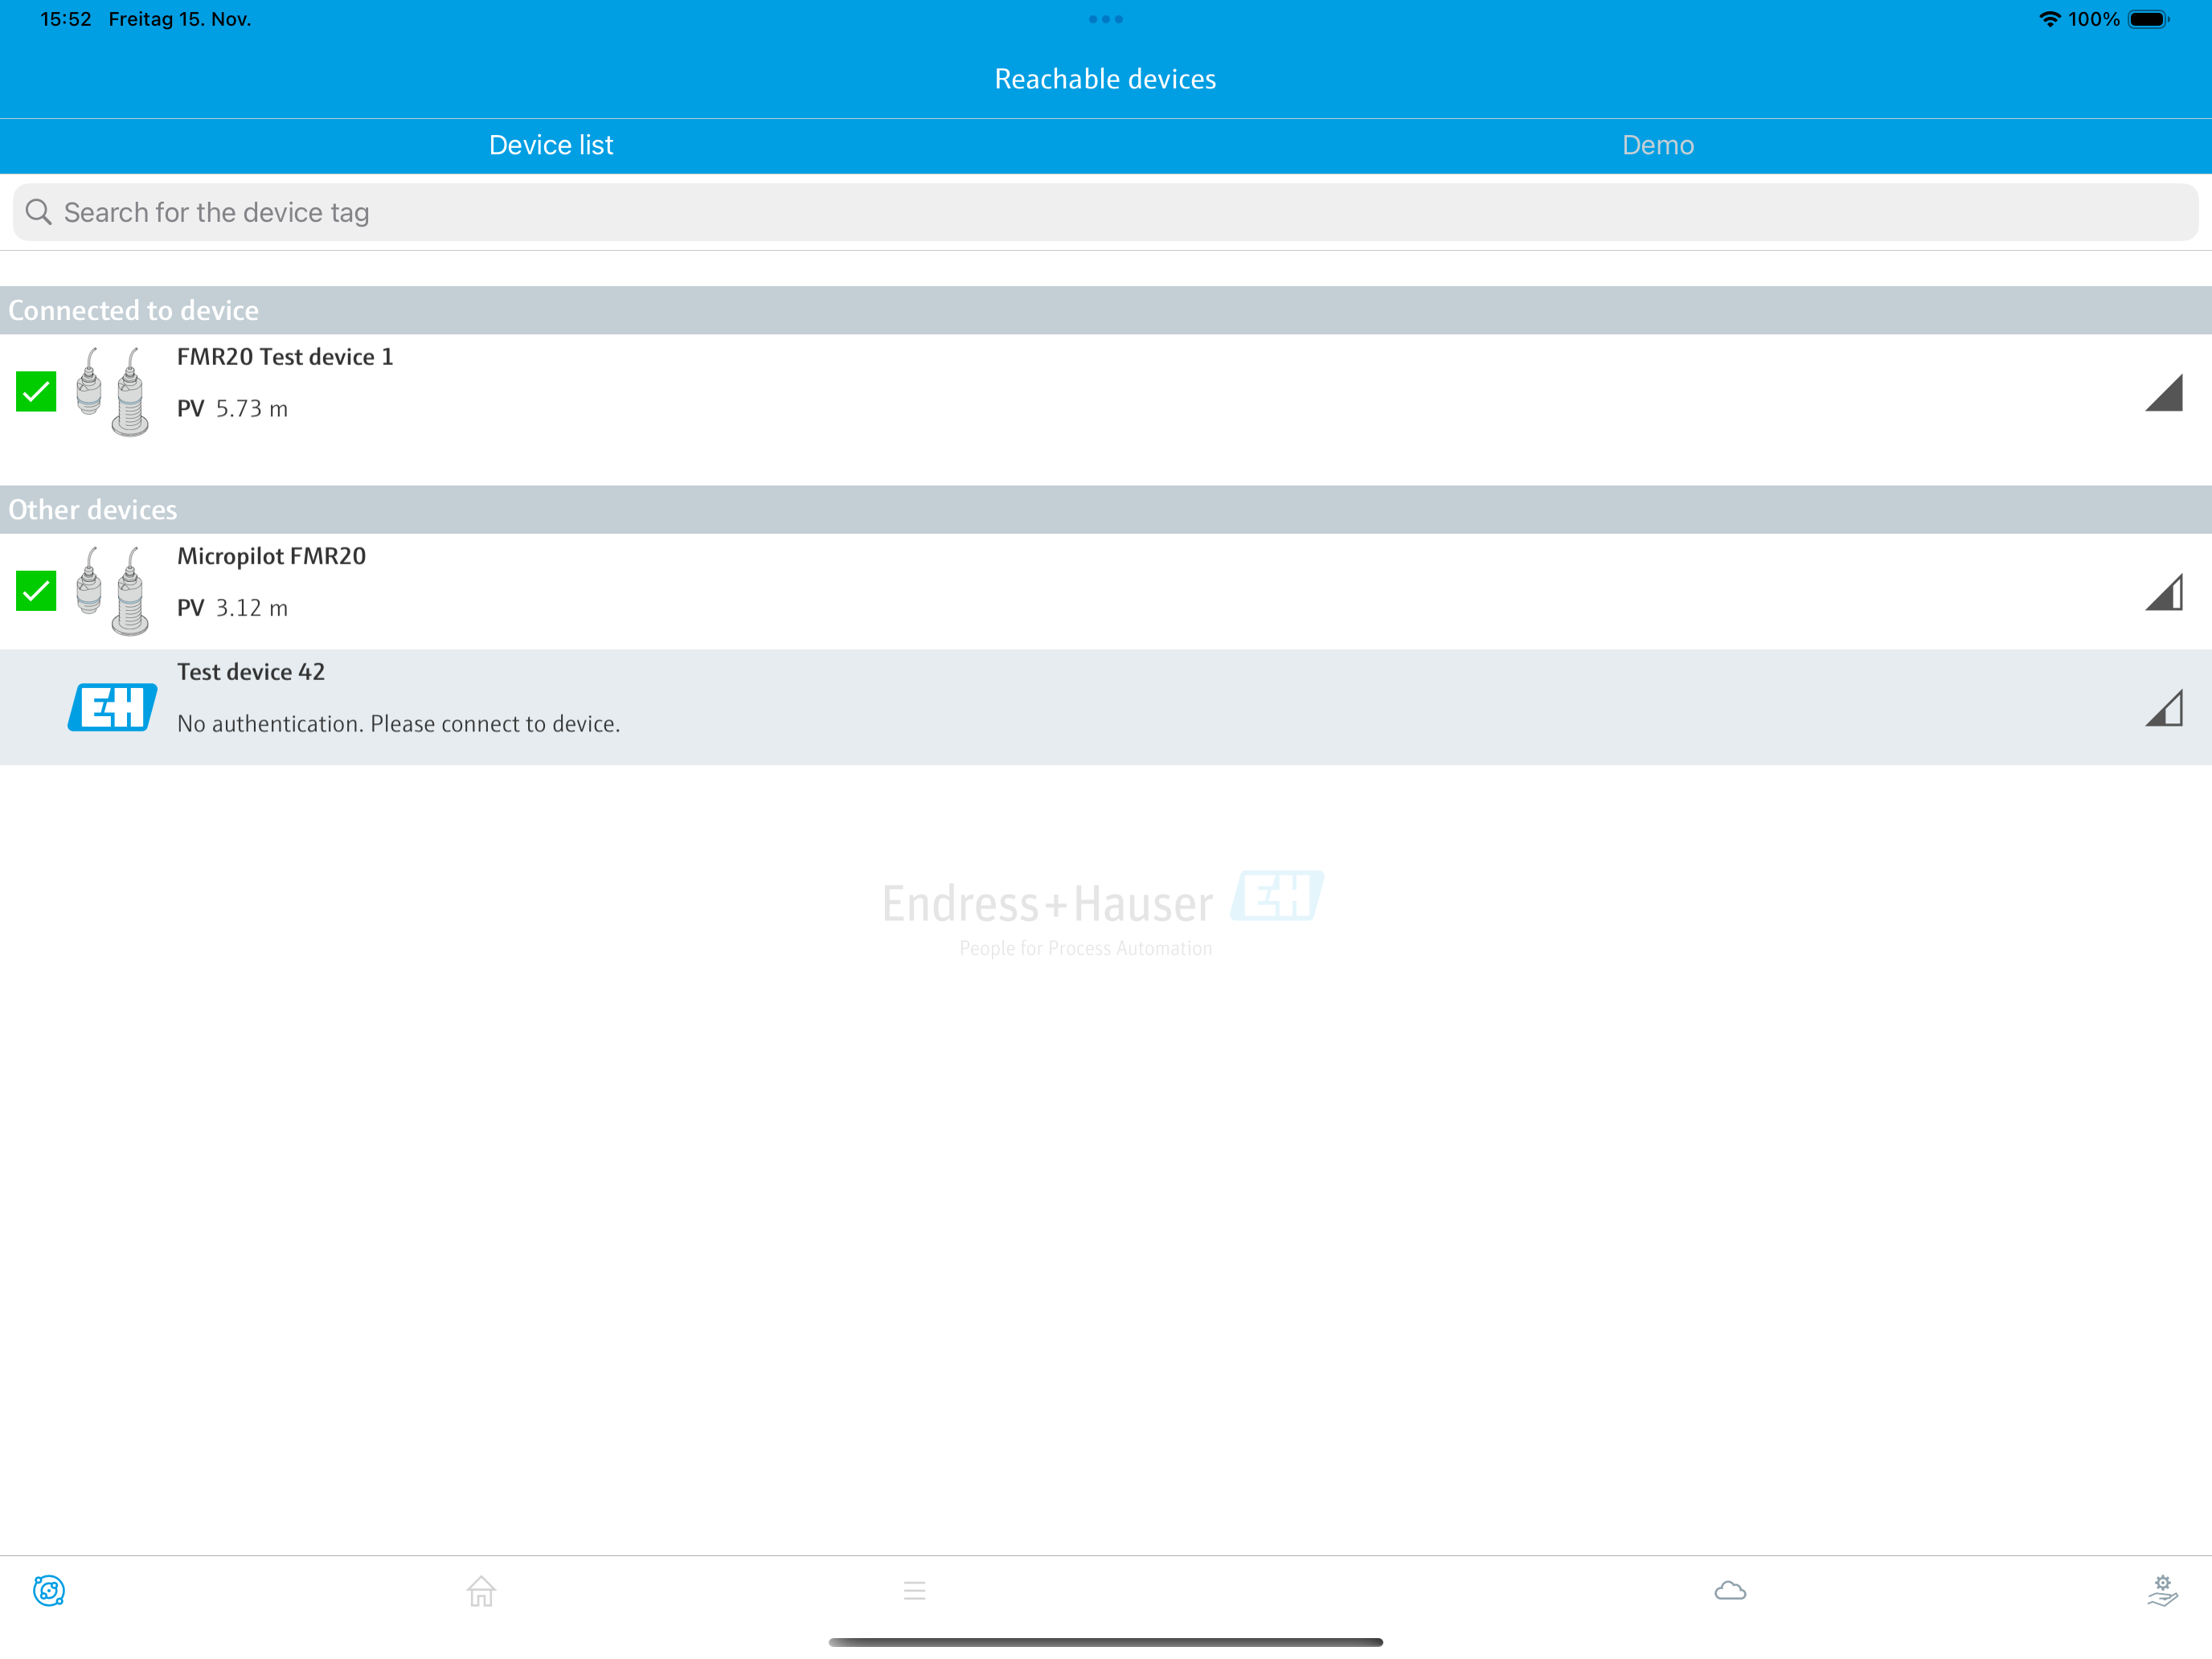Open the menu list icon at bottom
This screenshot has width=2212, height=1659.
click(914, 1590)
